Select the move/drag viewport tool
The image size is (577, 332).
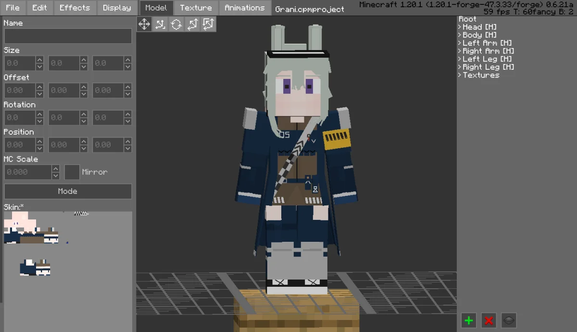tap(144, 24)
